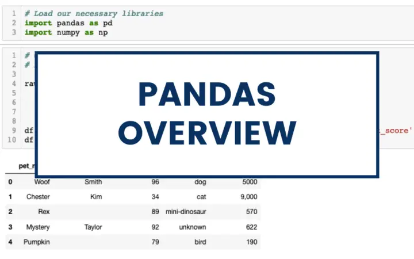Select the 'Chester' cell in row 1

(38, 197)
